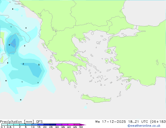Click the "20" legend scale label
This screenshot has width=166, height=128.
pos(45,127)
